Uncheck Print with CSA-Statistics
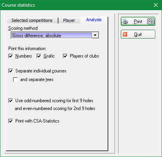The height and width of the screenshot is (157, 162). [x=11, y=121]
